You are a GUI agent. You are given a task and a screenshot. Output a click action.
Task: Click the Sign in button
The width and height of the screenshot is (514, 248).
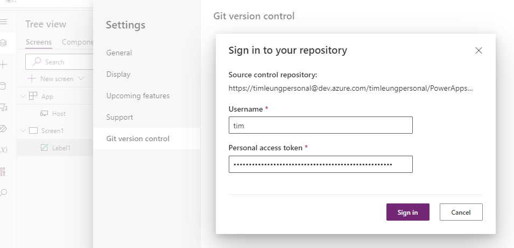point(408,212)
